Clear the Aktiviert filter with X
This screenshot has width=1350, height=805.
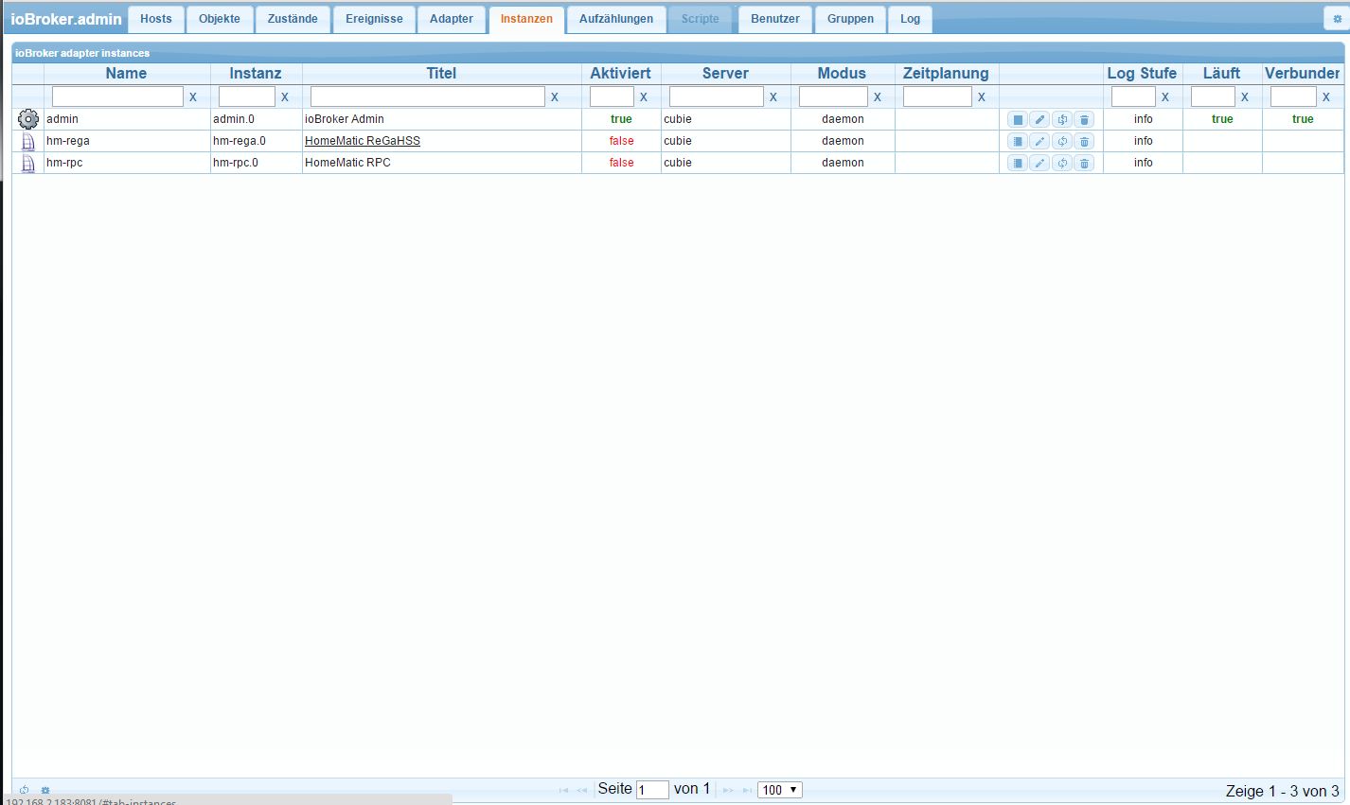click(644, 97)
